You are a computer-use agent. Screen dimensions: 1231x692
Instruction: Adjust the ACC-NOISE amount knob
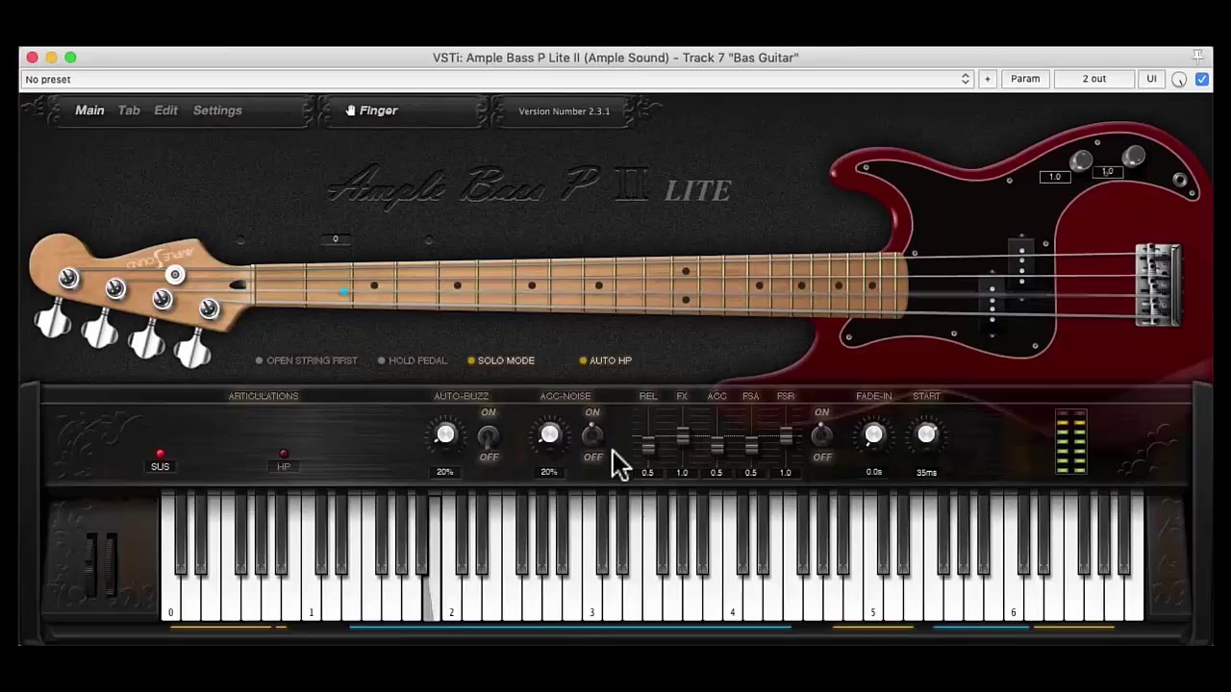click(x=549, y=435)
